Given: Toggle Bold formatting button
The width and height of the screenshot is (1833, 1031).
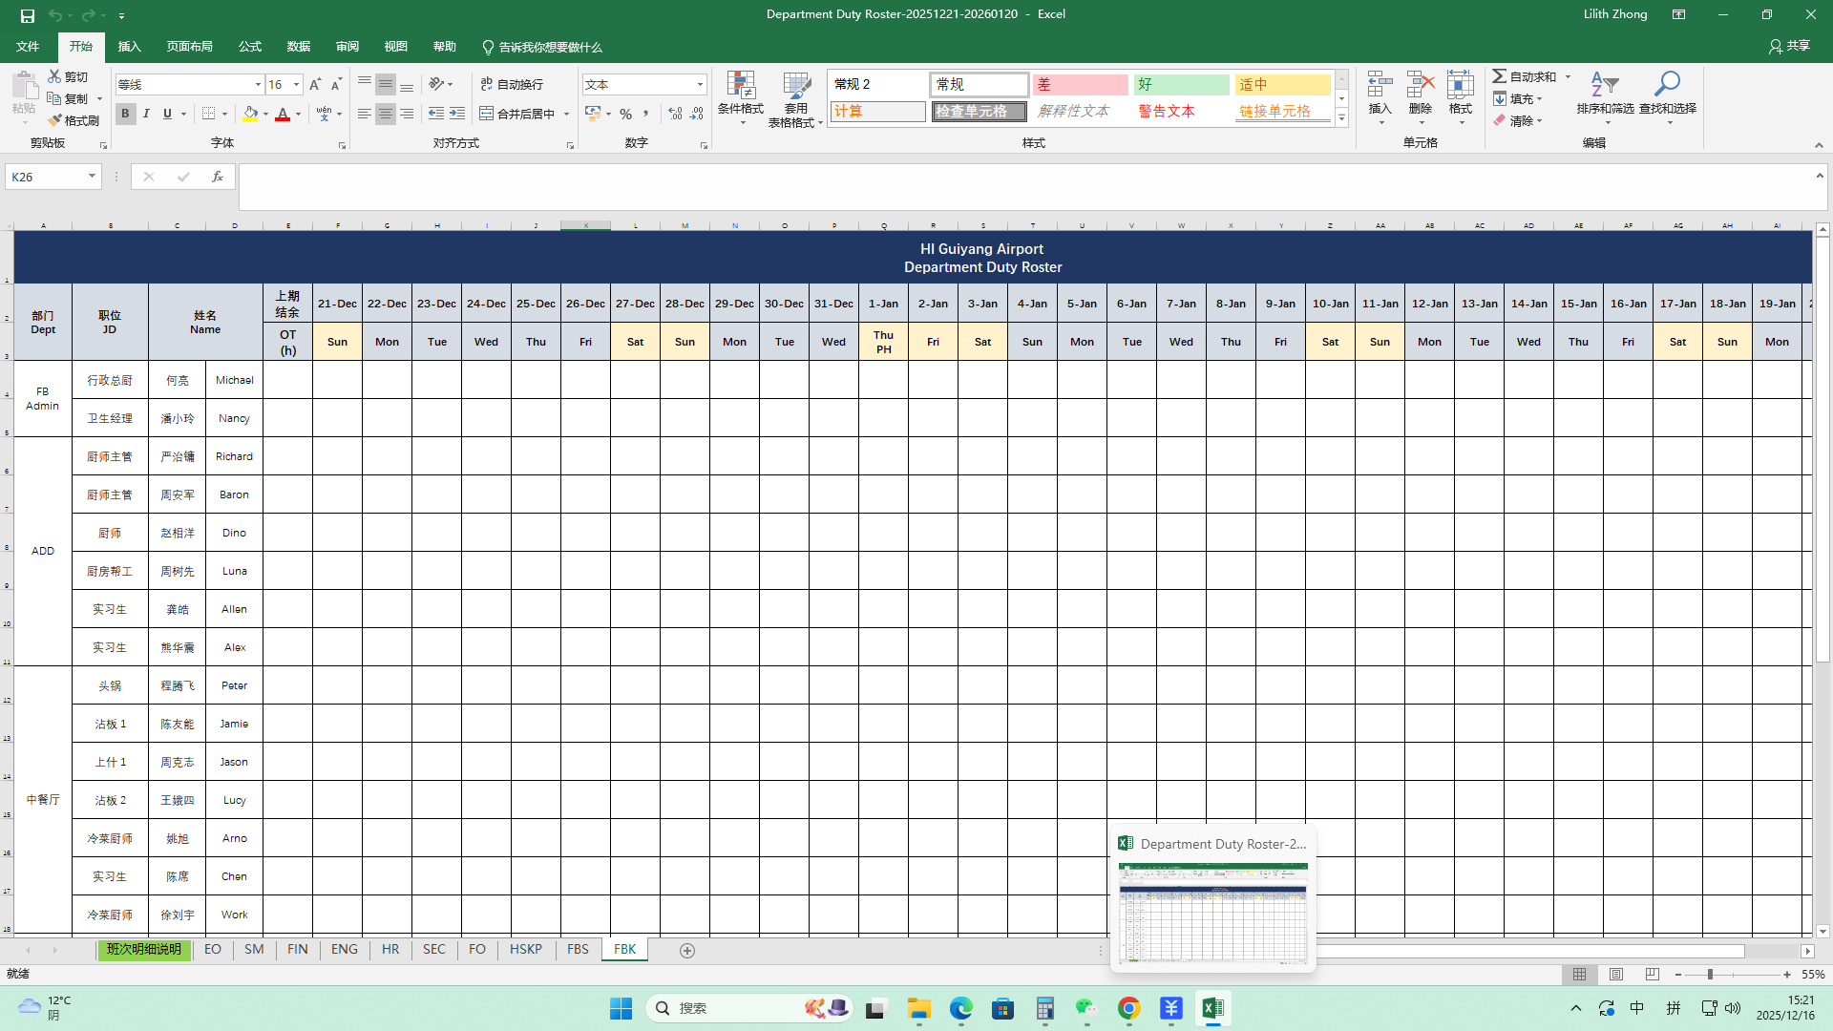Looking at the screenshot, I should (125, 114).
